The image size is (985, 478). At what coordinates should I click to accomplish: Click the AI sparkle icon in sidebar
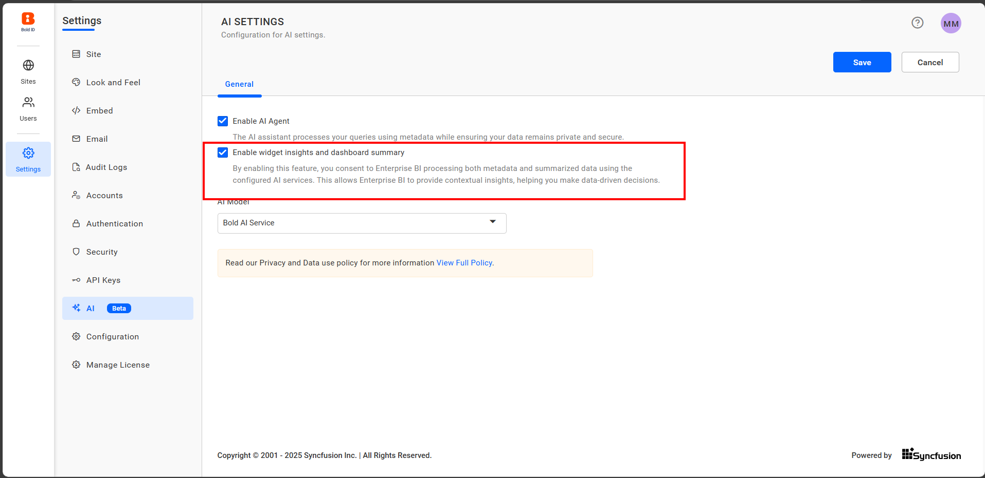pos(76,308)
